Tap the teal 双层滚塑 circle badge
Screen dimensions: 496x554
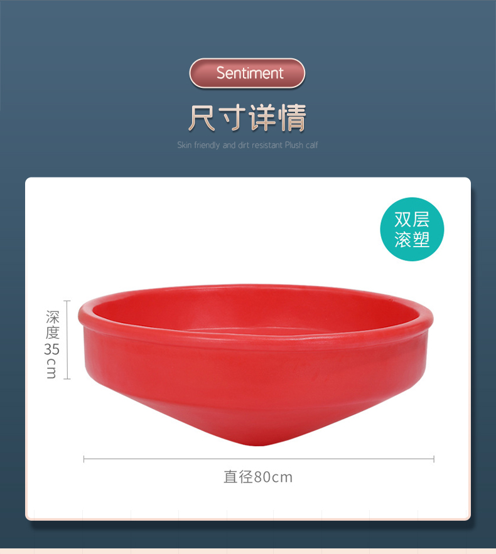pos(412,229)
